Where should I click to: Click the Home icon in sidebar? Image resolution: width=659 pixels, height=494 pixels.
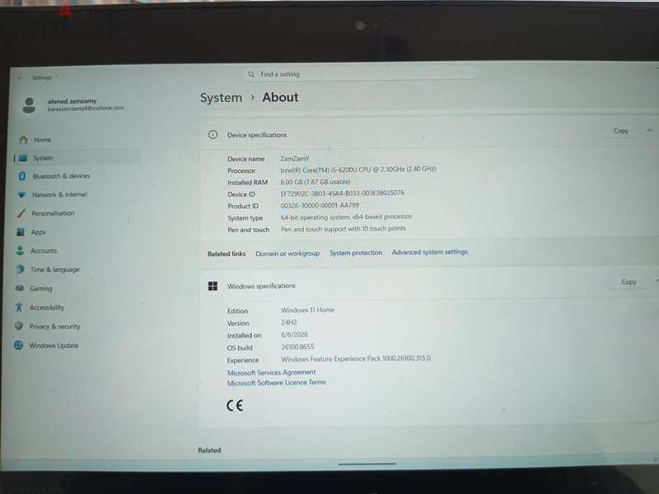coord(24,139)
